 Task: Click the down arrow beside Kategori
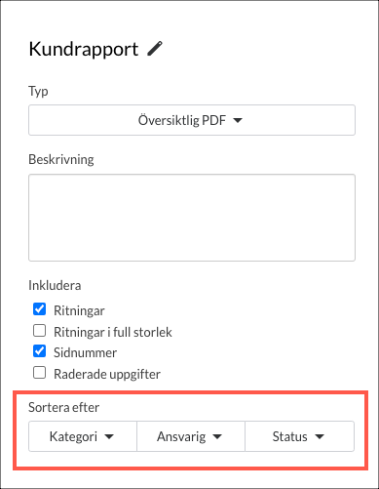(x=109, y=437)
